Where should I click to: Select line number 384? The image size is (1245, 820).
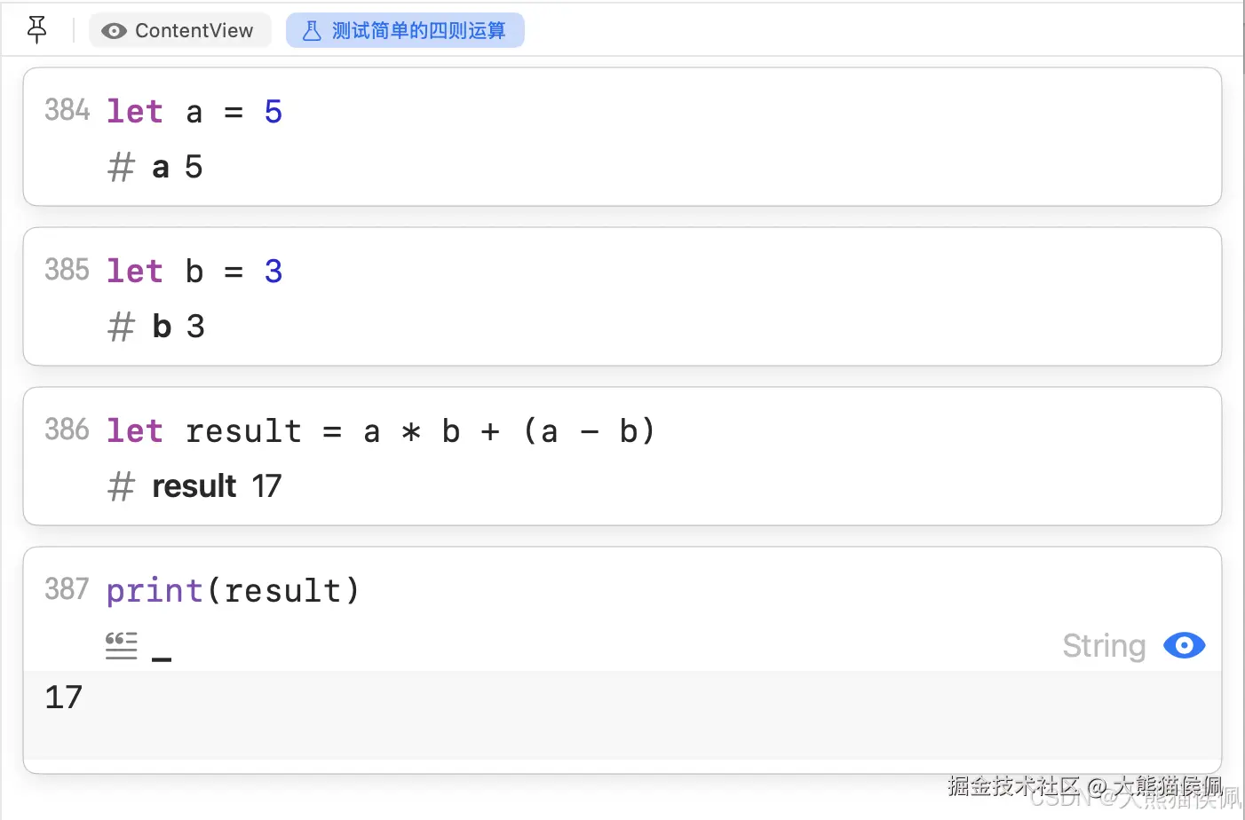pyautogui.click(x=67, y=110)
